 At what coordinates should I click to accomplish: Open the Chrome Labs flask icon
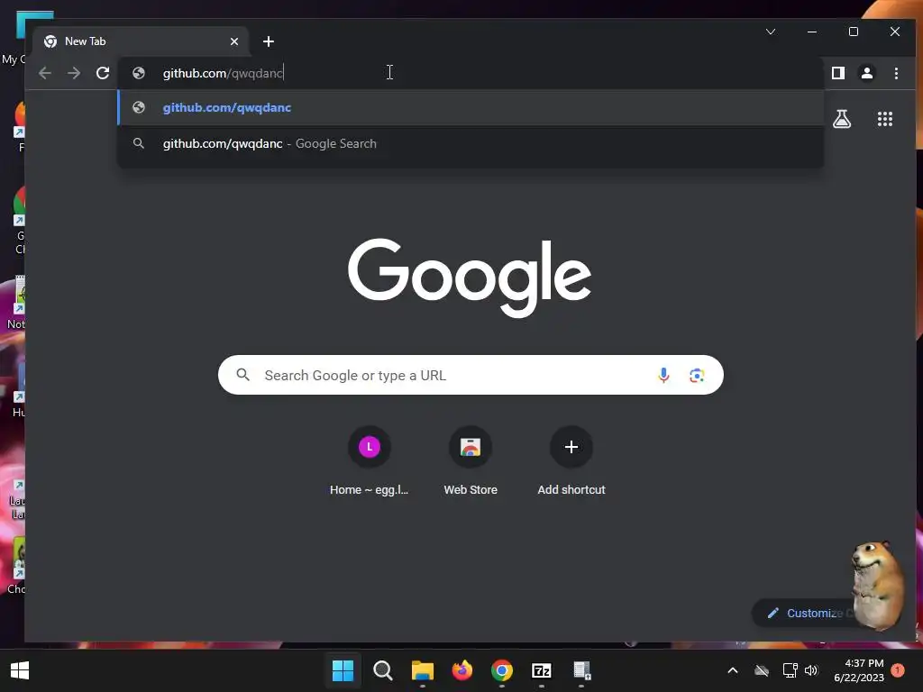[x=842, y=119]
